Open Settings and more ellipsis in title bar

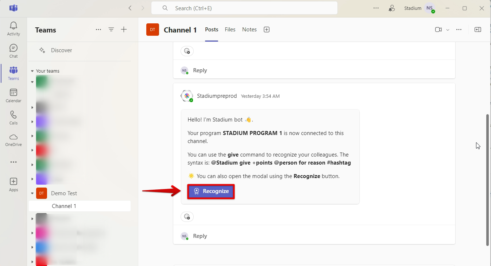pos(376,8)
